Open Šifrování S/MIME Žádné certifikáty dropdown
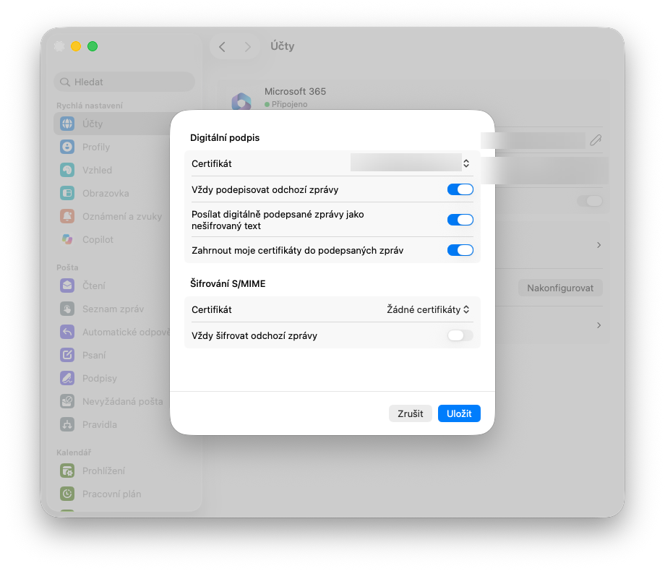665x571 pixels. pyautogui.click(x=428, y=309)
